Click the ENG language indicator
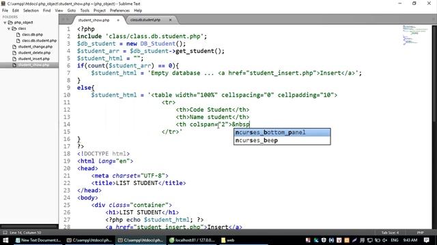This screenshot has height=245, width=437. (x=395, y=240)
